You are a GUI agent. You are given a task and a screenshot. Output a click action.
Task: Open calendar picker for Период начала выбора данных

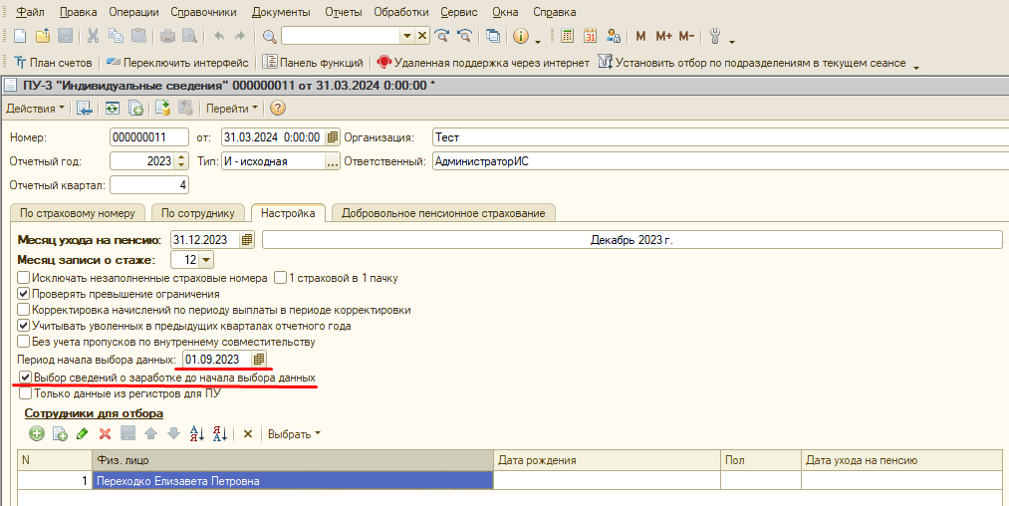point(259,359)
